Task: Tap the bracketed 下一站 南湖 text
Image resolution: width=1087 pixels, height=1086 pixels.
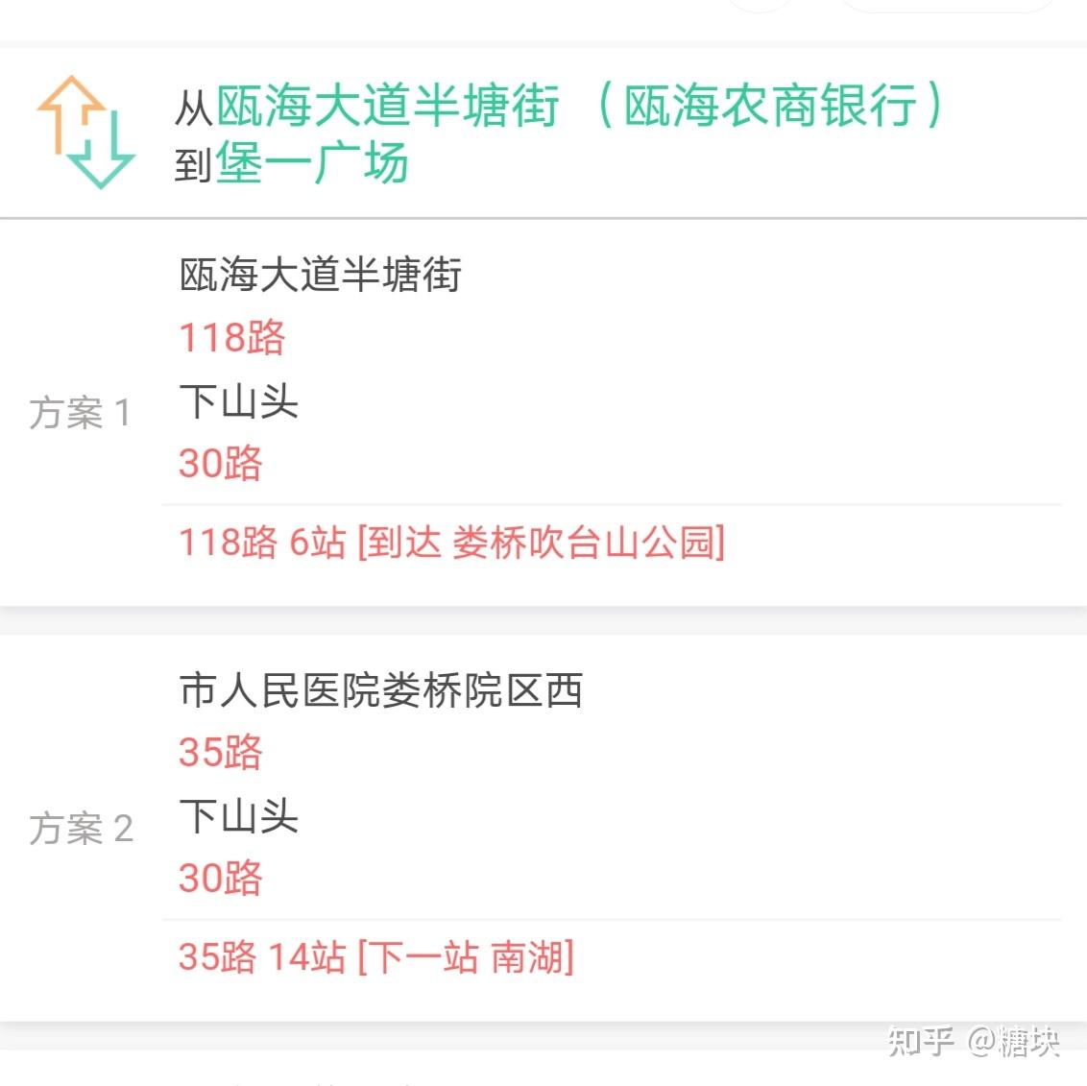Action: tap(466, 957)
